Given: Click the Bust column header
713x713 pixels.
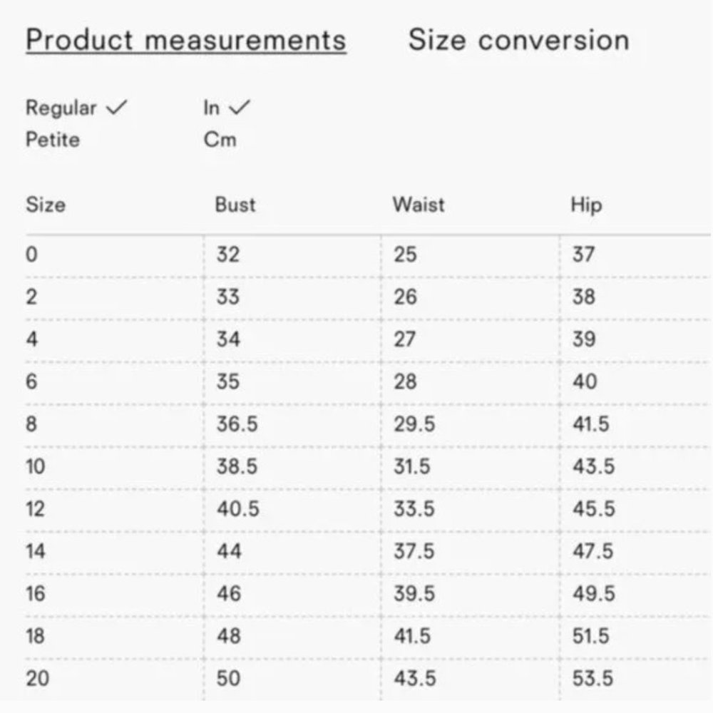Looking at the screenshot, I should (235, 205).
